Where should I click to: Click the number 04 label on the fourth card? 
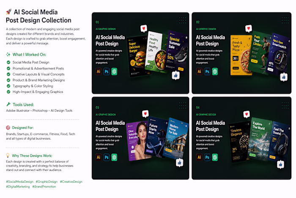[x=197, y=108]
